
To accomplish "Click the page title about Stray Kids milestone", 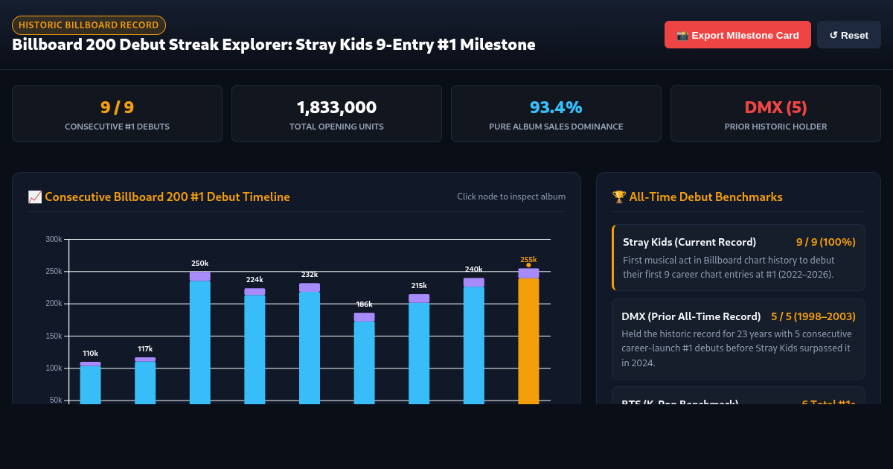I will coord(274,45).
